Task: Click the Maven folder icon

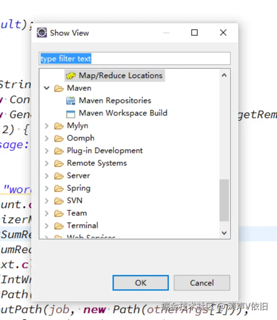Action: [x=59, y=88]
